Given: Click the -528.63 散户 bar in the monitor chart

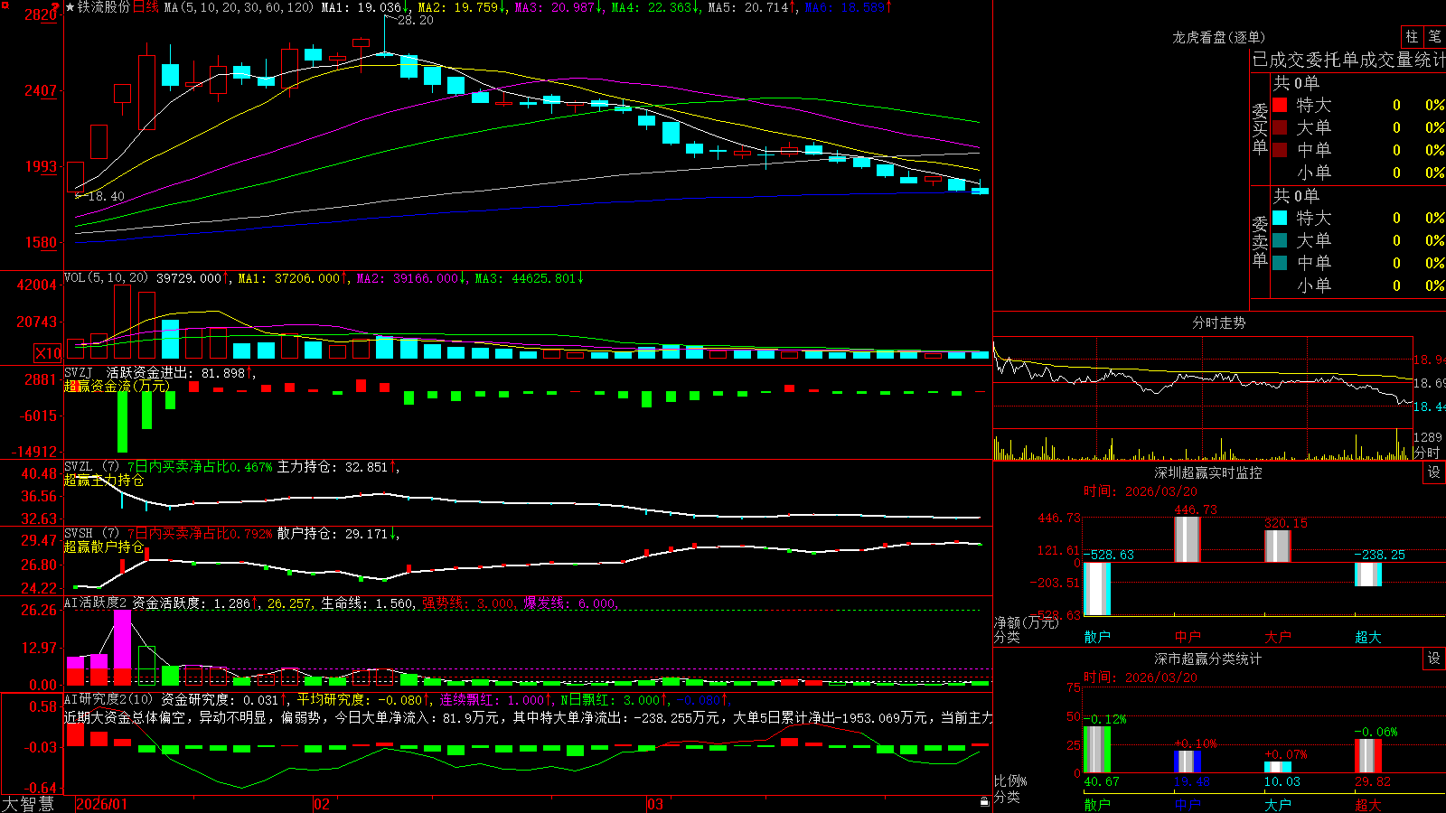Looking at the screenshot, I should [x=1097, y=589].
